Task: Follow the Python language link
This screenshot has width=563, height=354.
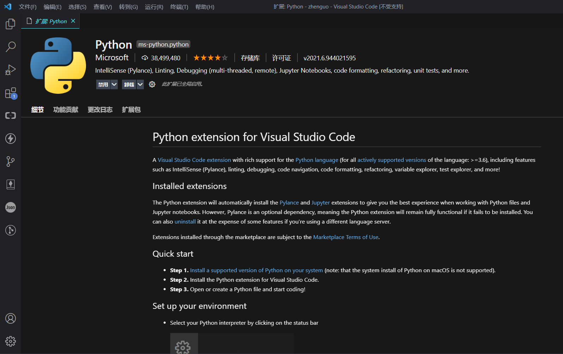Action: pos(317,160)
